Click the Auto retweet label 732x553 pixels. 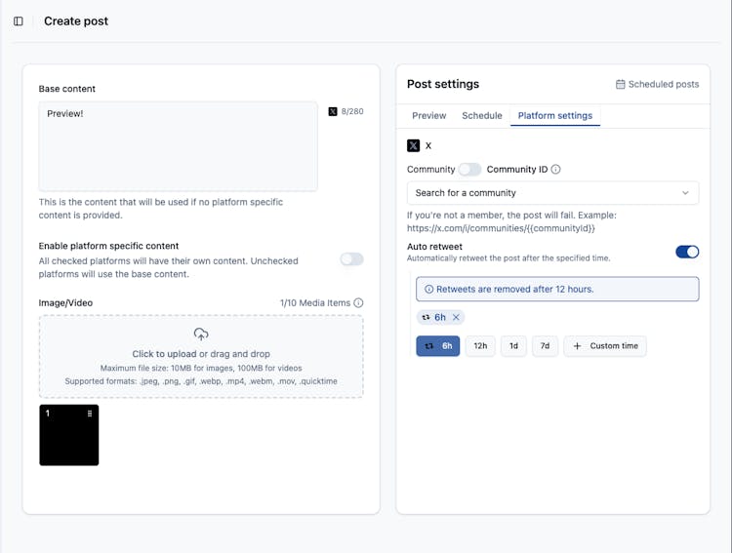click(x=434, y=247)
